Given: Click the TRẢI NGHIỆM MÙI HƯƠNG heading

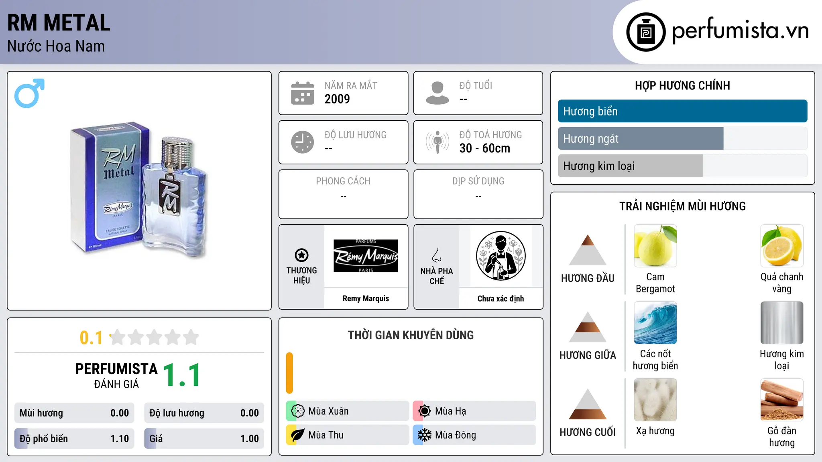Looking at the screenshot, I should coord(682,206).
